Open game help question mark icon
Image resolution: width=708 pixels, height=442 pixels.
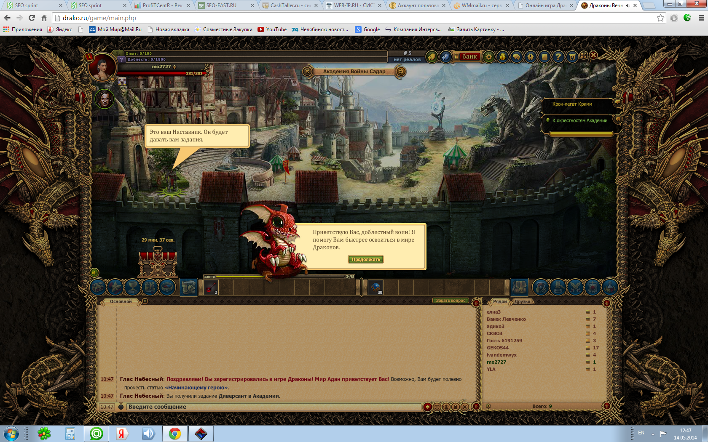558,56
